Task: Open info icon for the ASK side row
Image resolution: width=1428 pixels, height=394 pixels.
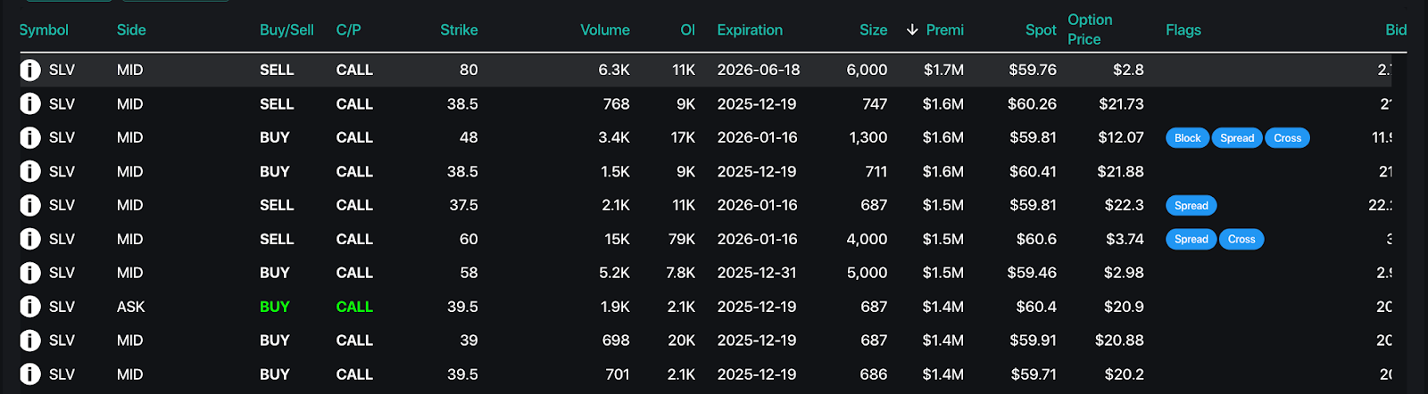Action: 30,307
